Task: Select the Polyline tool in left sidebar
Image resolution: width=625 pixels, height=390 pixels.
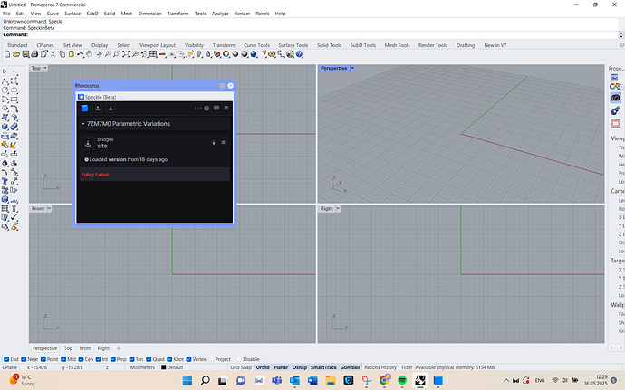Action: click(5, 81)
